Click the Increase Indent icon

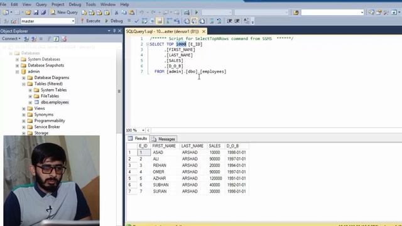click(x=237, y=21)
